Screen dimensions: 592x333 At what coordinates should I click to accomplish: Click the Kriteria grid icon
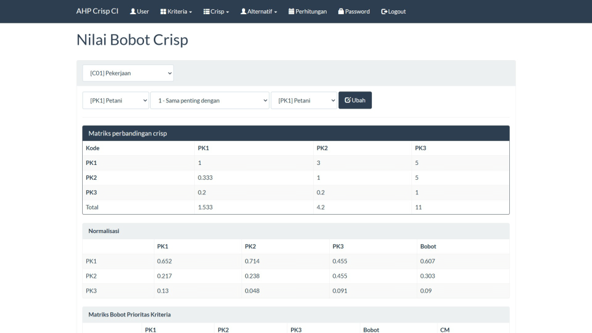(x=163, y=12)
